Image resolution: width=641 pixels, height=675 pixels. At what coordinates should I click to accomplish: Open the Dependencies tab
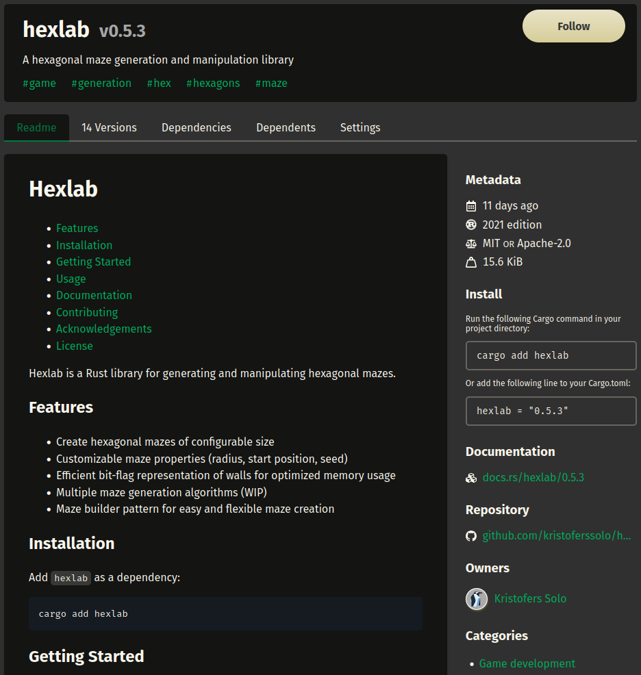197,128
